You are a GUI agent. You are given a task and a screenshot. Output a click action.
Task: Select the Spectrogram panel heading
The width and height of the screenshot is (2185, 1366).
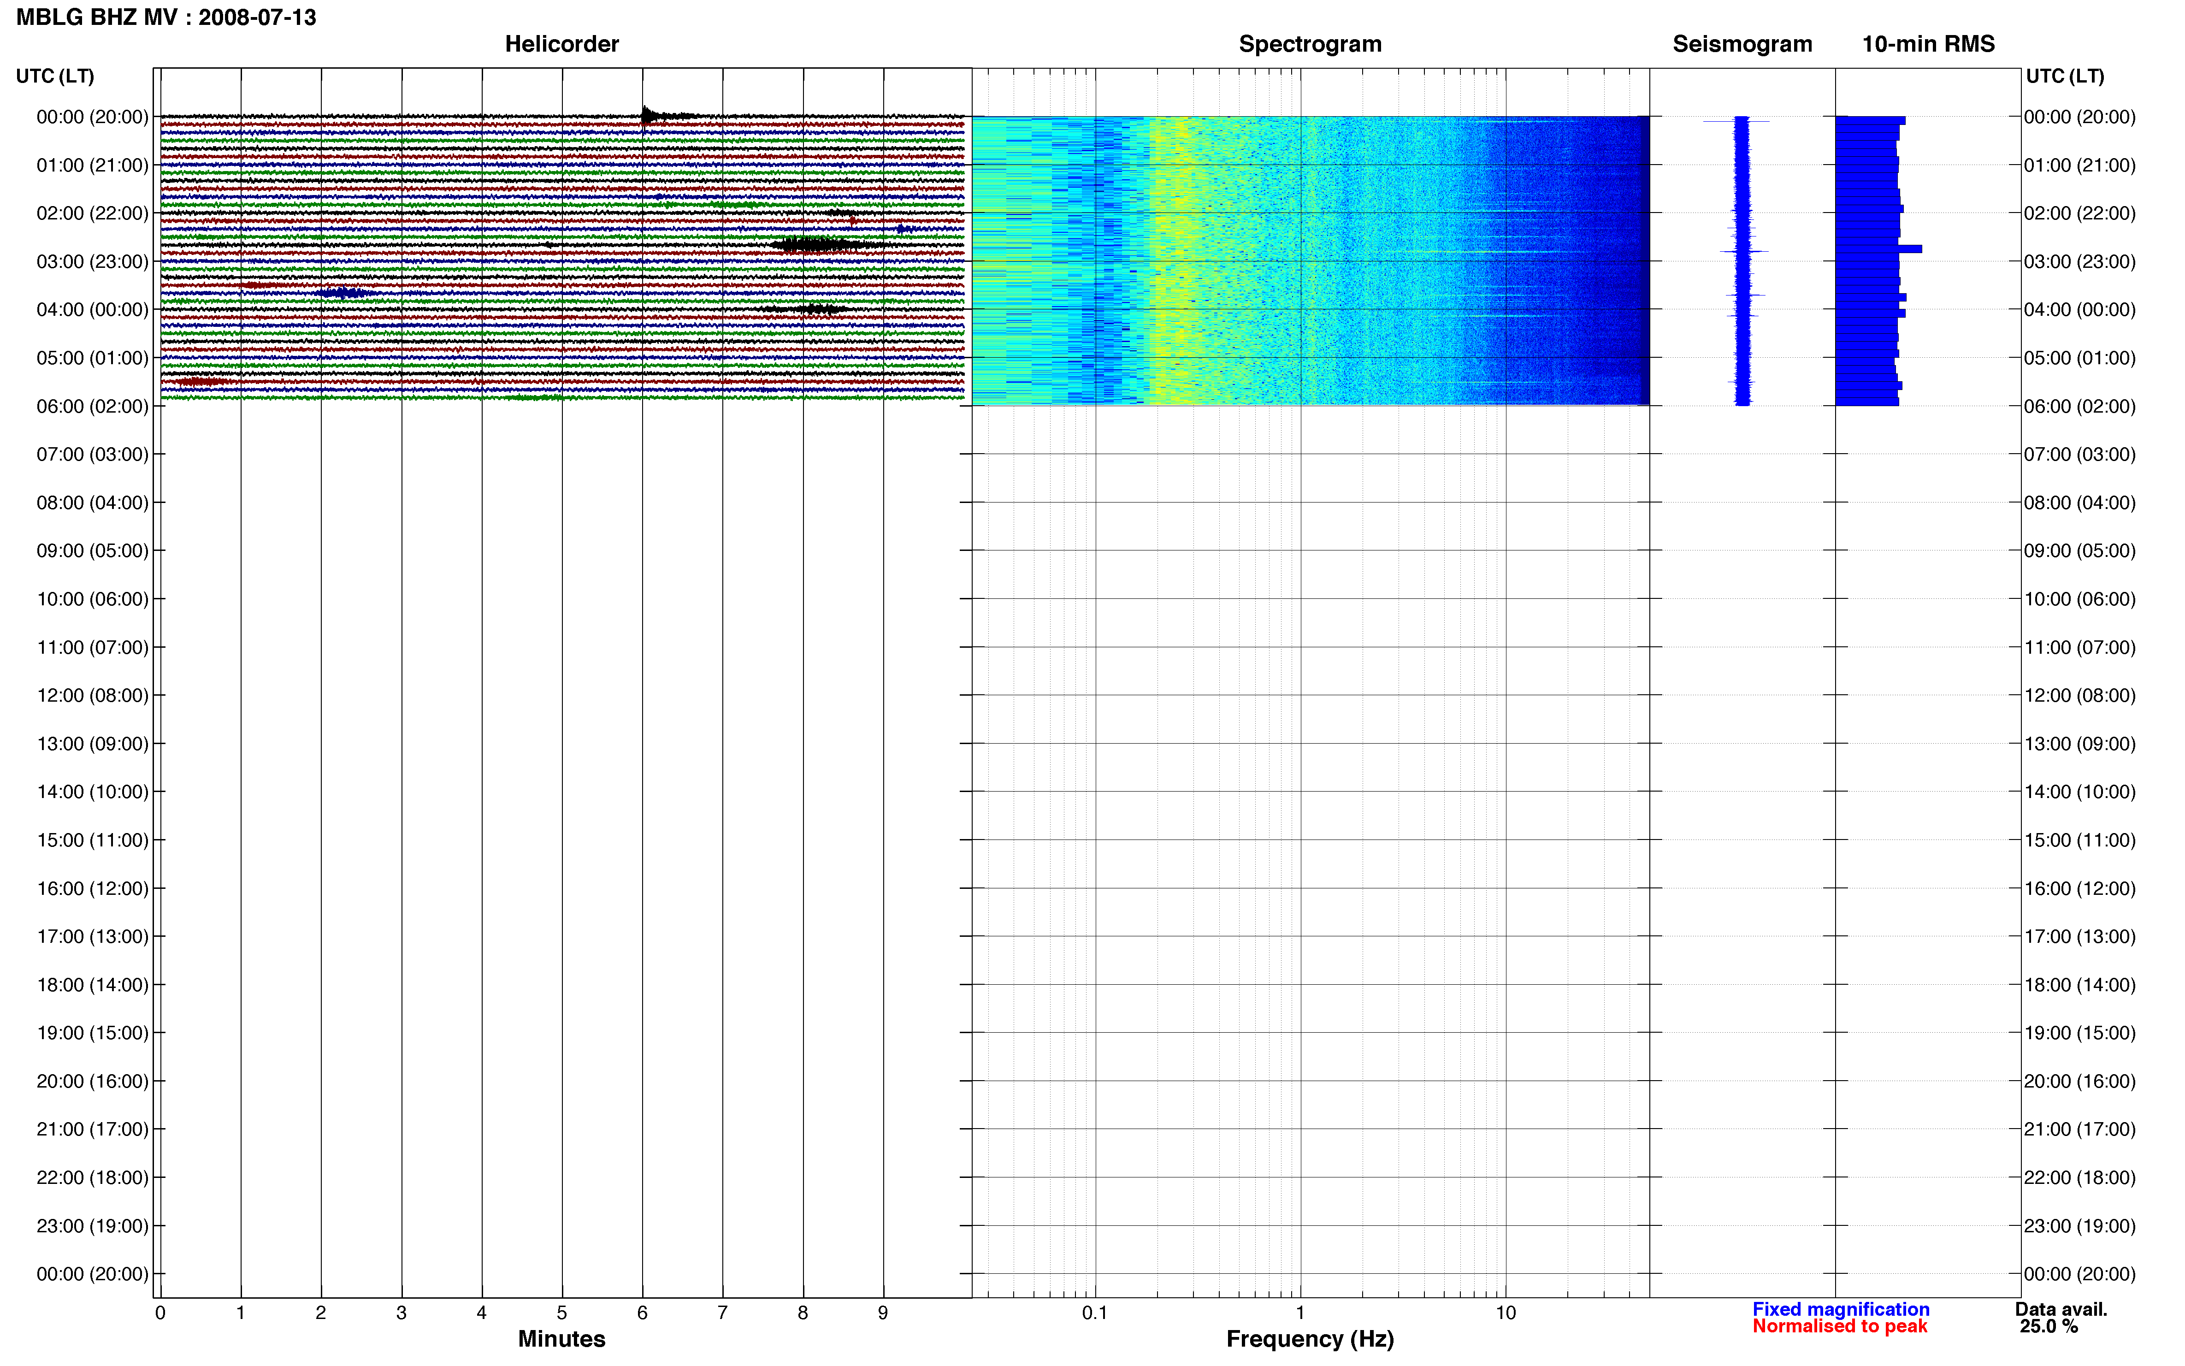click(x=1310, y=43)
